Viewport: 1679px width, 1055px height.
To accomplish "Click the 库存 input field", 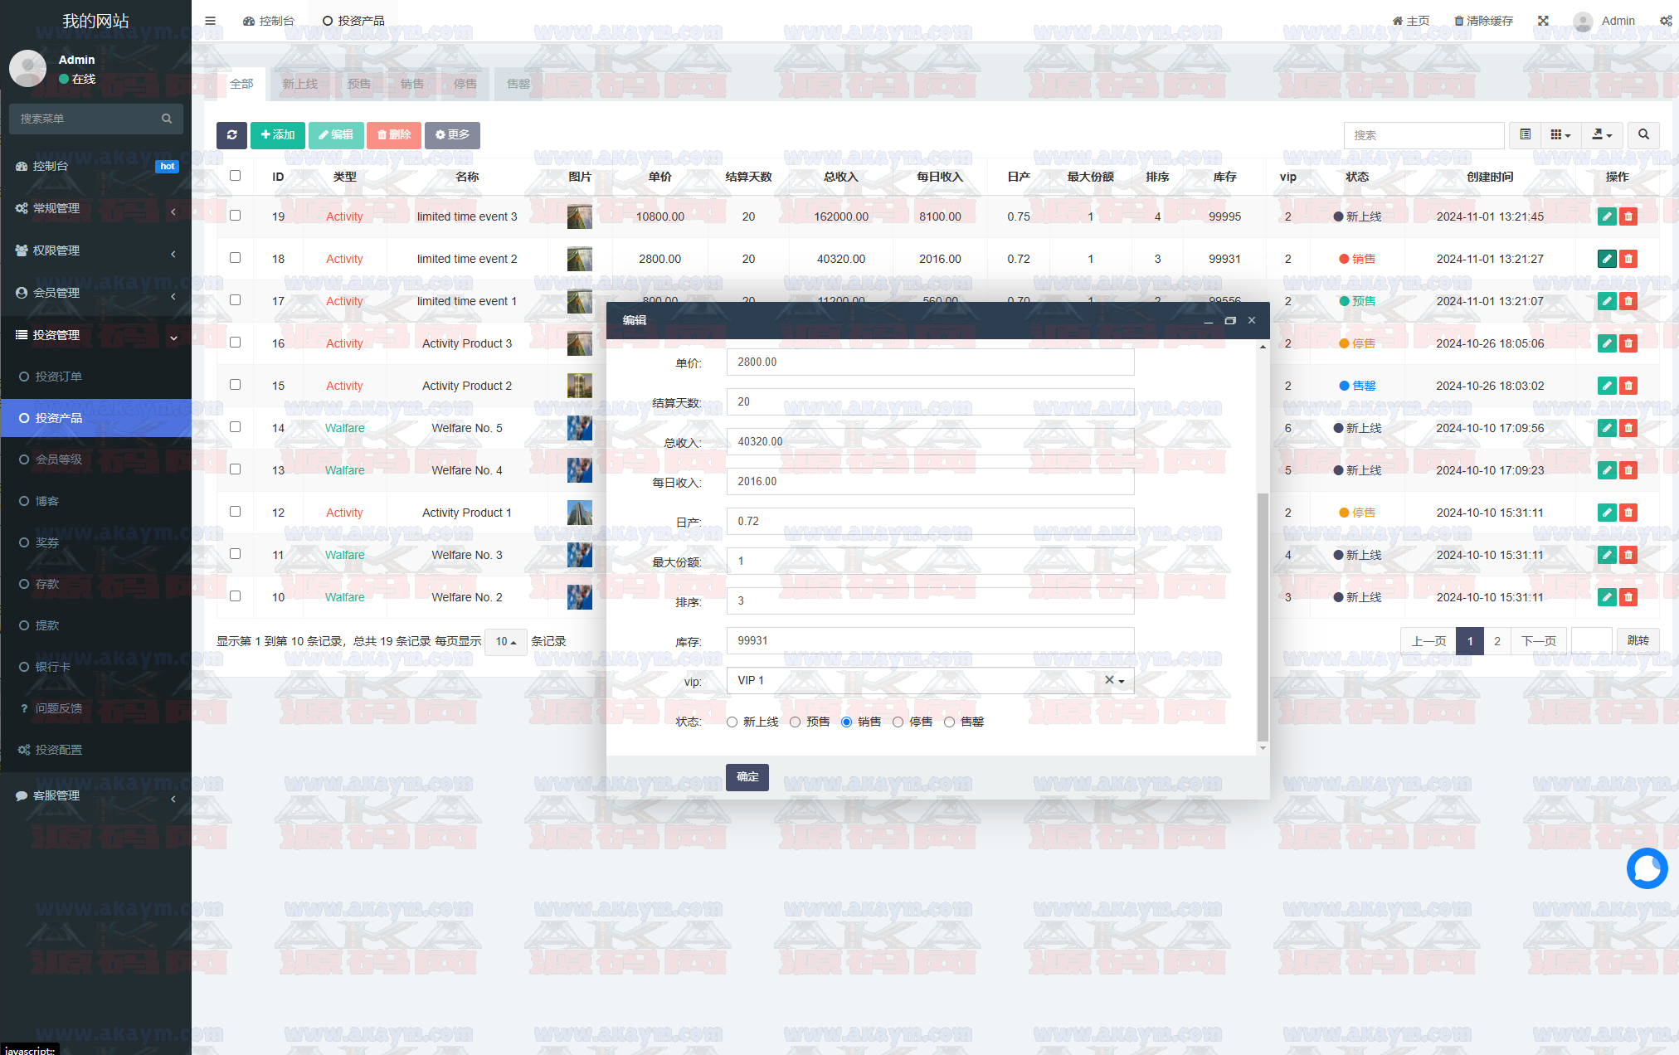I will (x=929, y=641).
